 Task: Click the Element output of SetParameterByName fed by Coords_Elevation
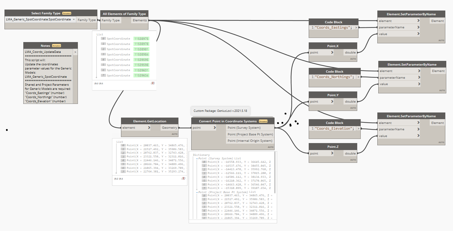tap(437, 123)
